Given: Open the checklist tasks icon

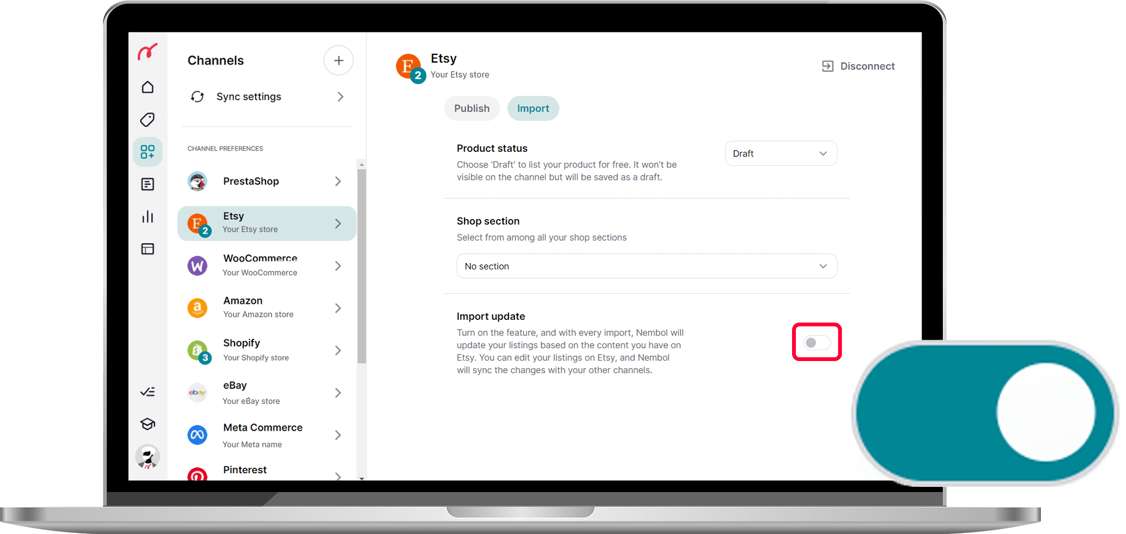Looking at the screenshot, I should pyautogui.click(x=147, y=392).
